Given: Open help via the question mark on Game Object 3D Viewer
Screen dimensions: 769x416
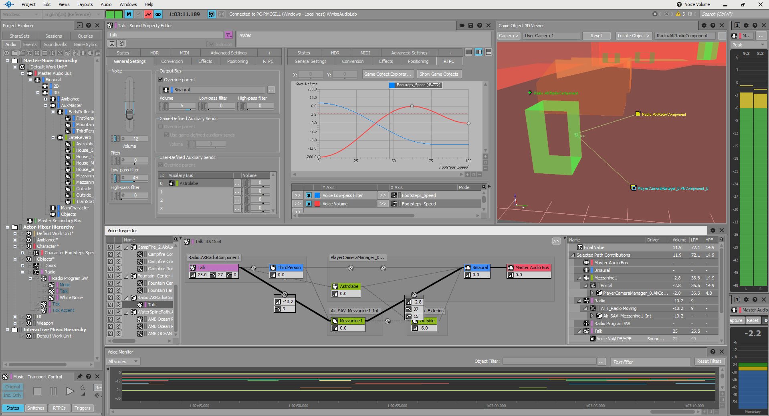Looking at the screenshot, I should (713, 25).
